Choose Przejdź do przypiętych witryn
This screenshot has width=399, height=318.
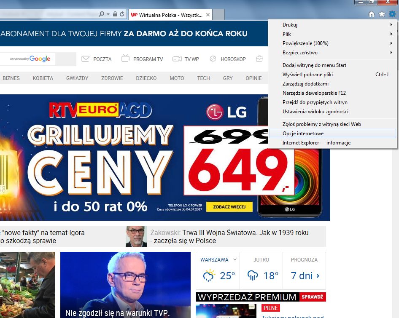click(332, 102)
